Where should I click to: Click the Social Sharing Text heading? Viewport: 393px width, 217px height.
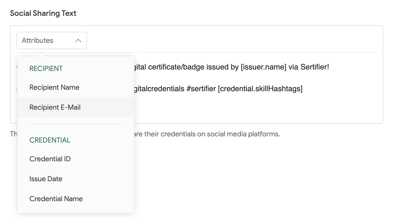tap(43, 13)
